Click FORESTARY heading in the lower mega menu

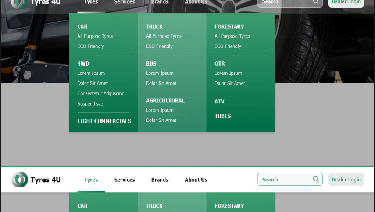tap(229, 206)
